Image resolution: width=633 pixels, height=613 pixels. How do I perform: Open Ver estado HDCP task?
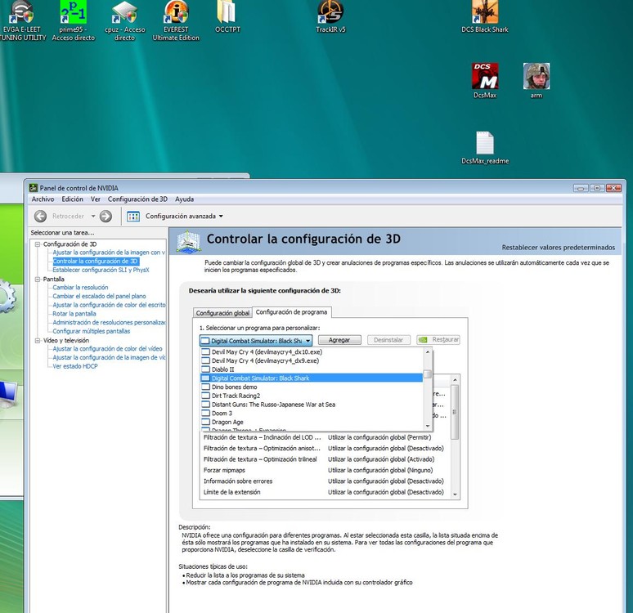(x=75, y=366)
